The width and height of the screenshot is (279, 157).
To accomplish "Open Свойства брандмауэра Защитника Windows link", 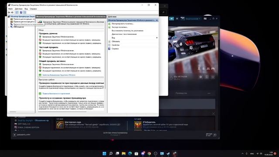I will coord(59,75).
